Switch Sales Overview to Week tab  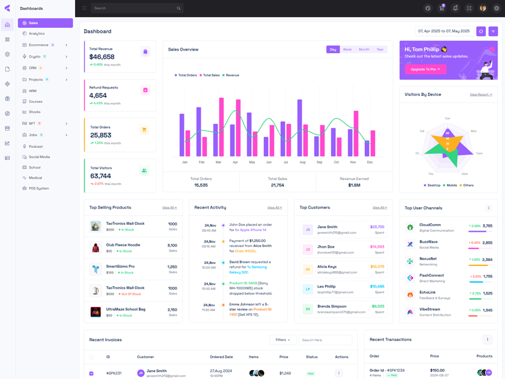point(347,49)
